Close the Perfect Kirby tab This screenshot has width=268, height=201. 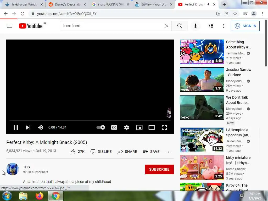pyautogui.click(x=214, y=4)
